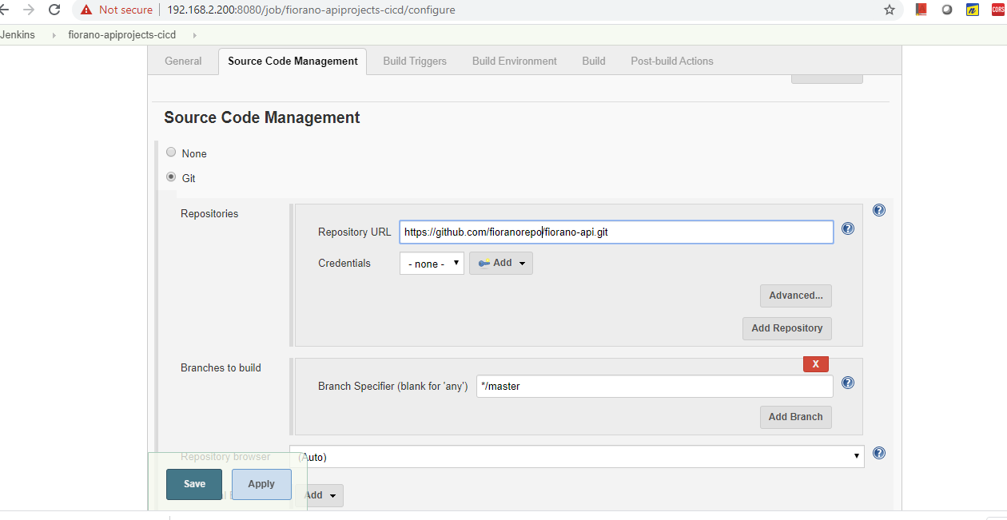Open the Repository browser Auto dropdown

pos(577,456)
